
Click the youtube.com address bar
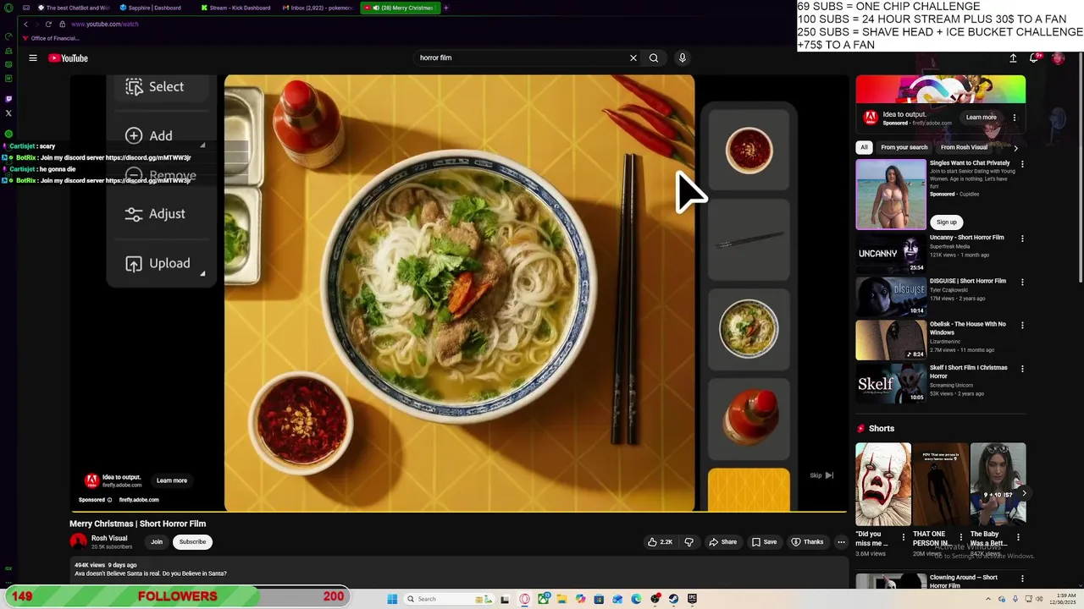(x=105, y=24)
